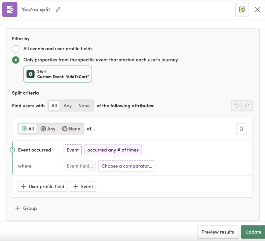Click Preview results button
This screenshot has width=265, height=241.
click(218, 232)
